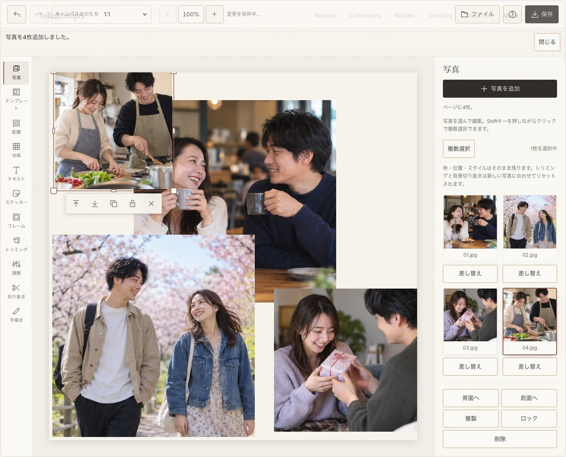Remove photo with floating toolbar X
The image size is (566, 457).
151,204
